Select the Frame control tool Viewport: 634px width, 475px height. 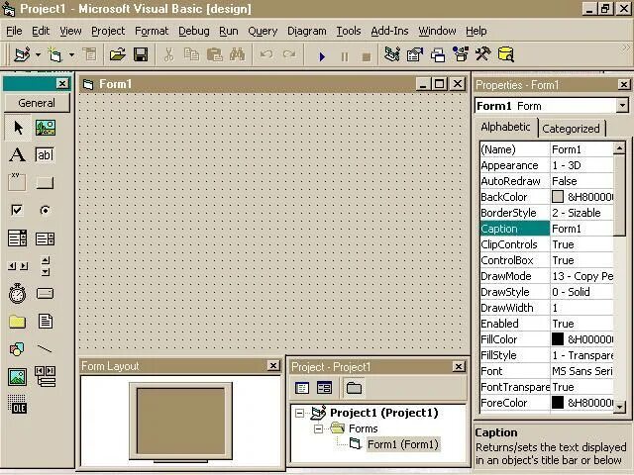[18, 182]
